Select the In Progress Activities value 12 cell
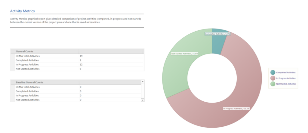Viewport: 308px width, 133px height. coord(81,64)
